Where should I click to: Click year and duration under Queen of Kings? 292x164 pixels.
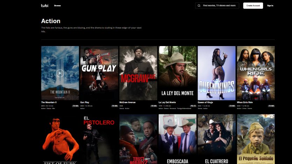tap(204, 106)
